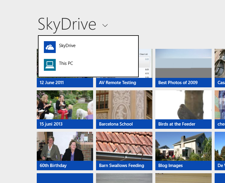This screenshot has width=225, height=183.
Task: Select SkyDrive from the location menu
Action: (67, 46)
